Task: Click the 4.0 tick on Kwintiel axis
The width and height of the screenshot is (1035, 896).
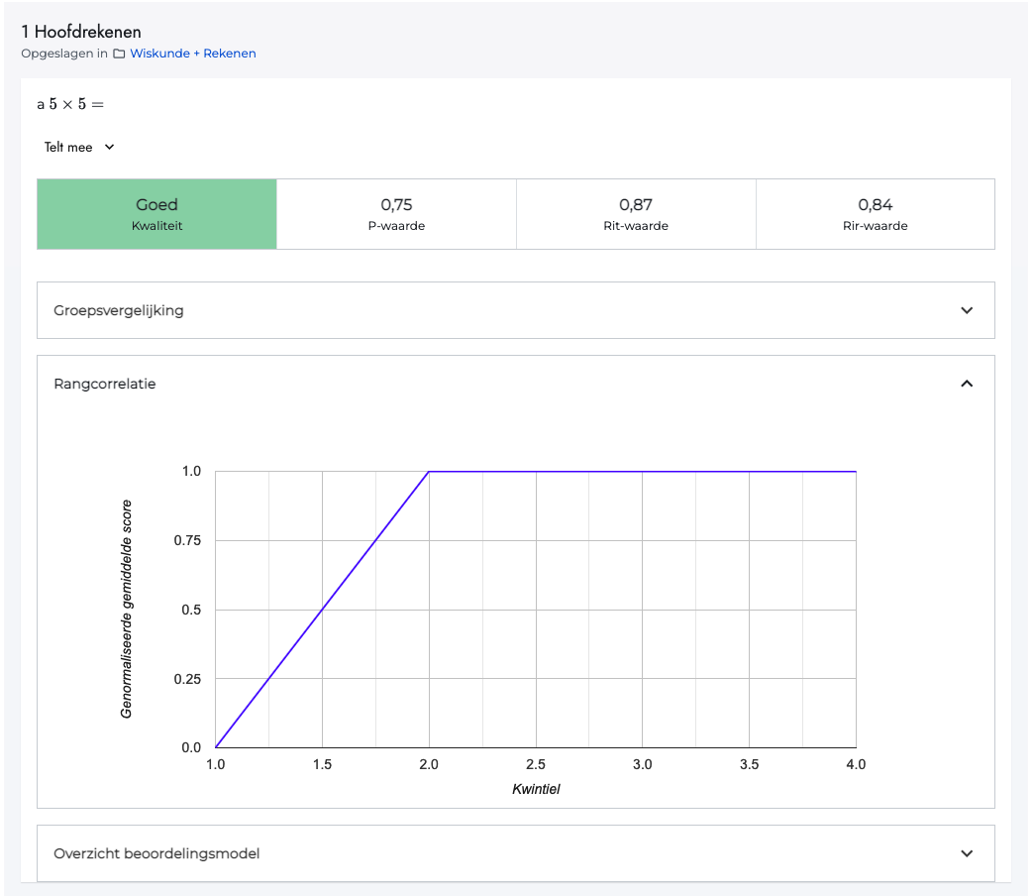Action: (x=856, y=764)
